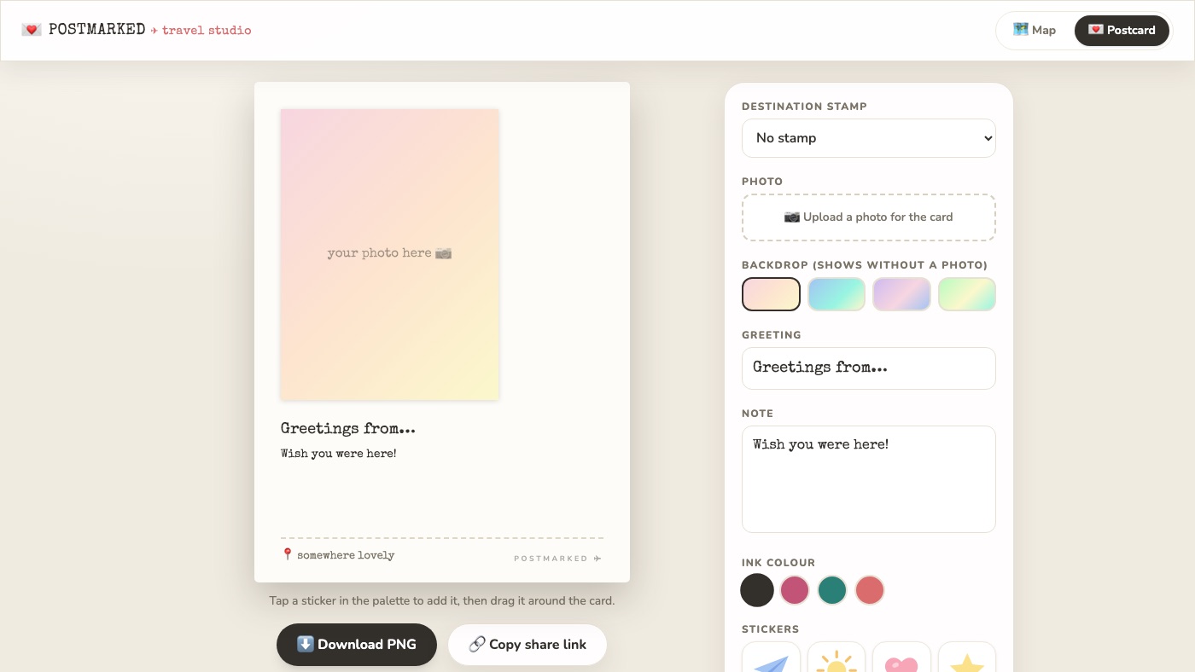Click the postcard photo placeholder
The image size is (1195, 672).
[x=390, y=254]
